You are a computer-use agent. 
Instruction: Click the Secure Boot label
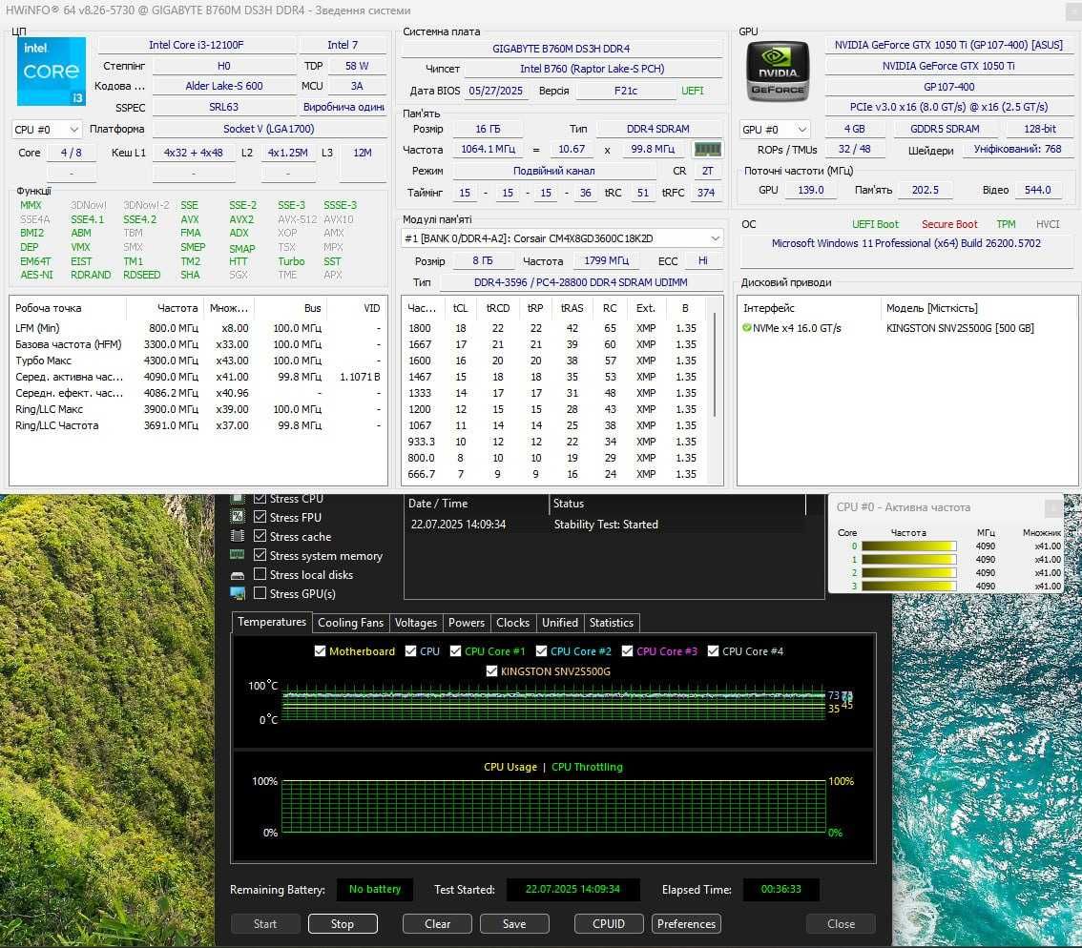click(949, 224)
